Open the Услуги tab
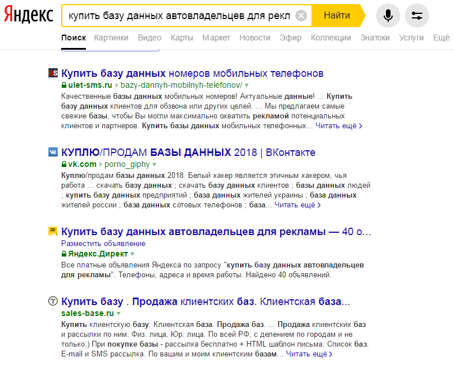Viewport: 454px width, 368px height. point(411,38)
